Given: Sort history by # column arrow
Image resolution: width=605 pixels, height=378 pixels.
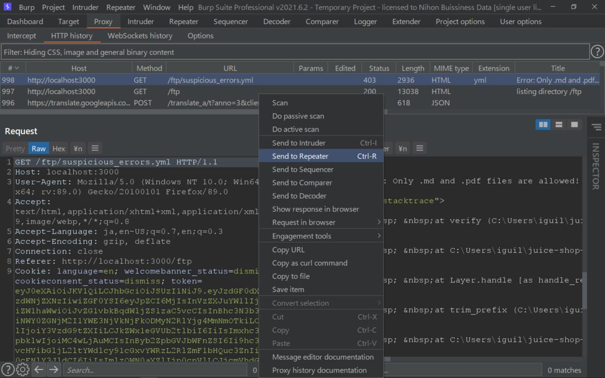Looking at the screenshot, I should pos(17,68).
